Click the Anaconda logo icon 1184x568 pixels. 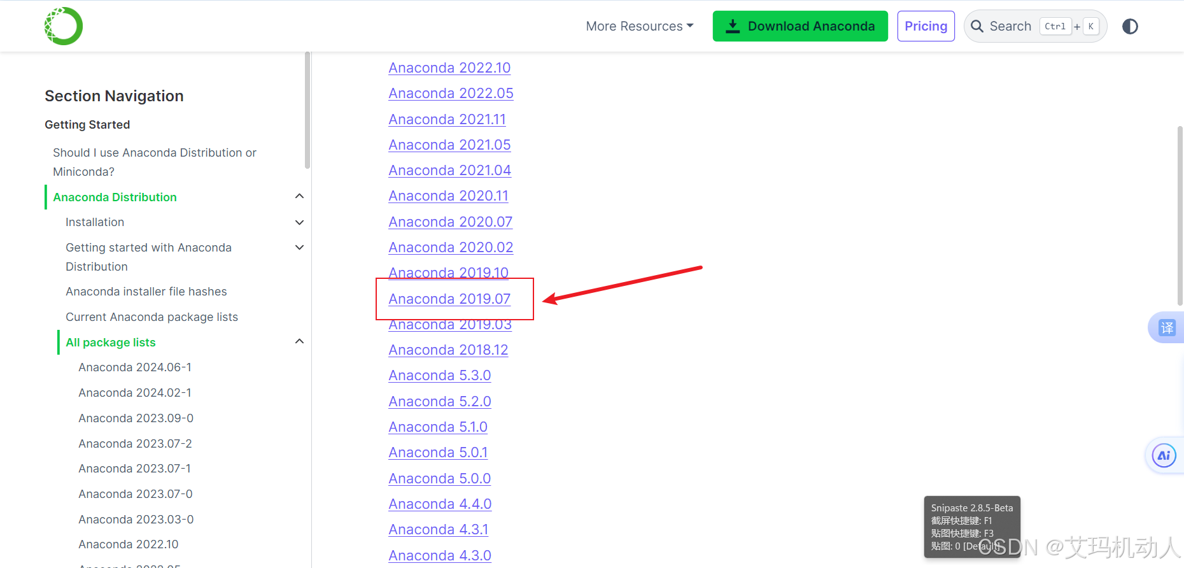tap(64, 26)
